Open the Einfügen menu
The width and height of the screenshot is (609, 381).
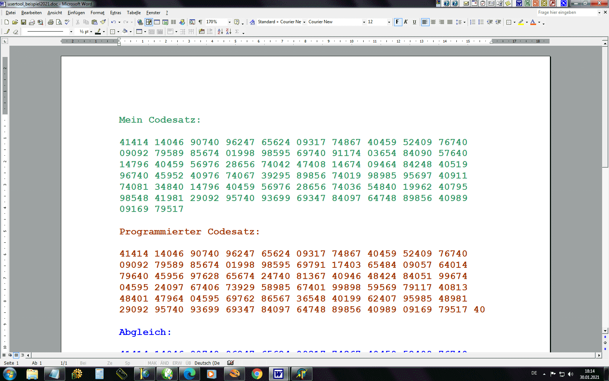coord(76,13)
